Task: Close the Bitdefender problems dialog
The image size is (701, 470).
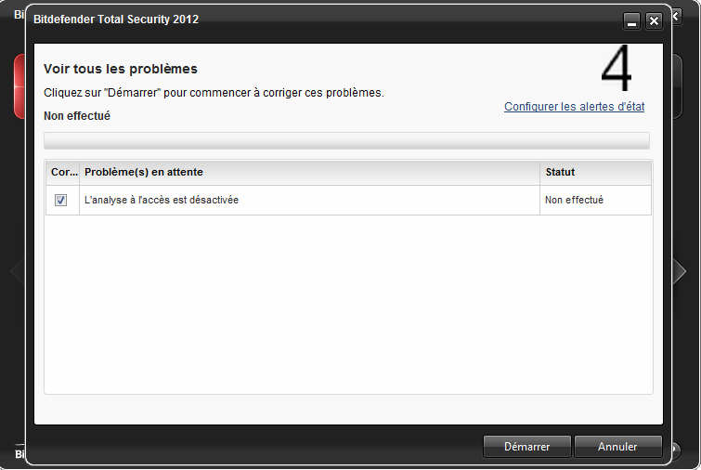Action: (654, 20)
